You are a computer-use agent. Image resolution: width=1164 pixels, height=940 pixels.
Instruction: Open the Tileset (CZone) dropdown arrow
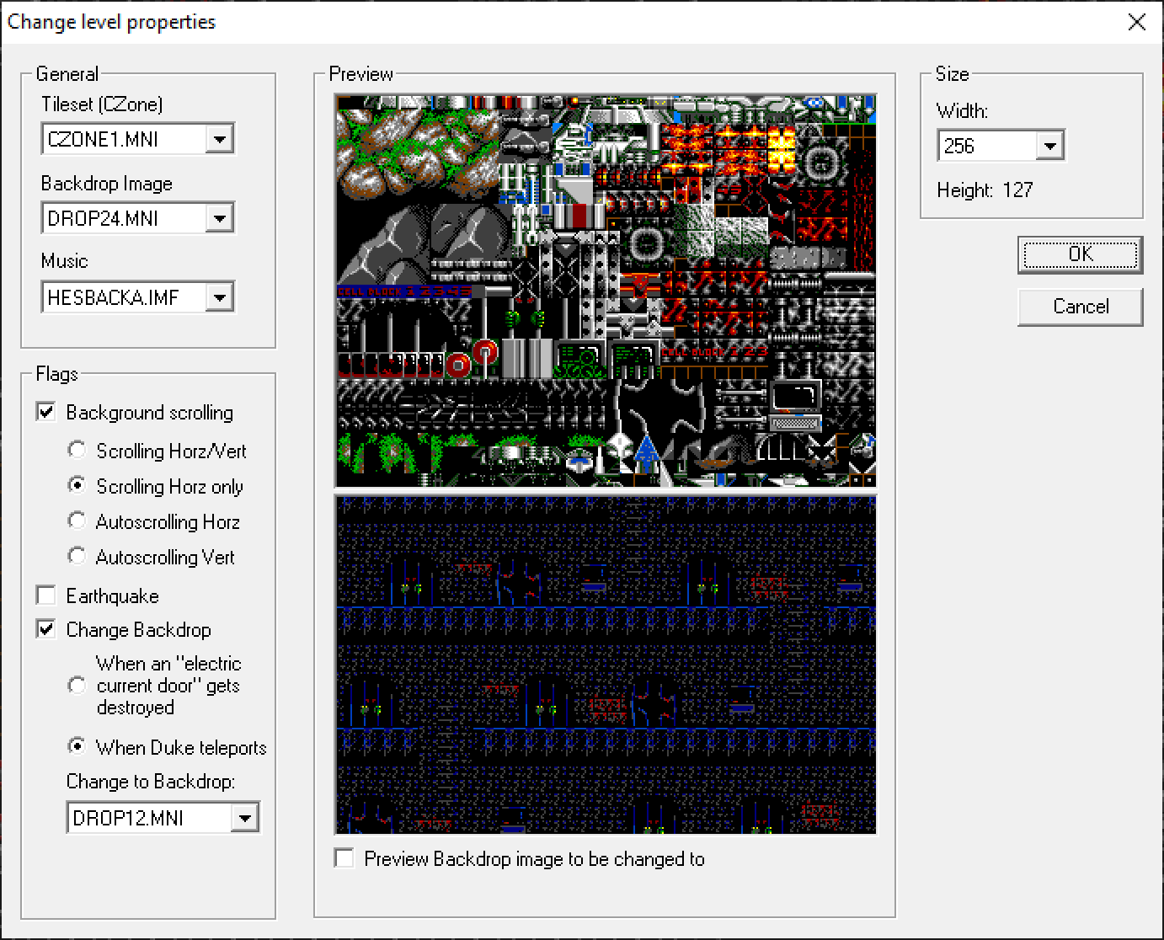click(220, 138)
